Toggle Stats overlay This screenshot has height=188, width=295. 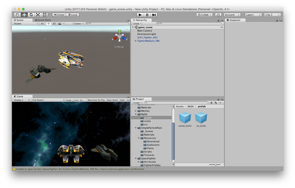[122, 100]
